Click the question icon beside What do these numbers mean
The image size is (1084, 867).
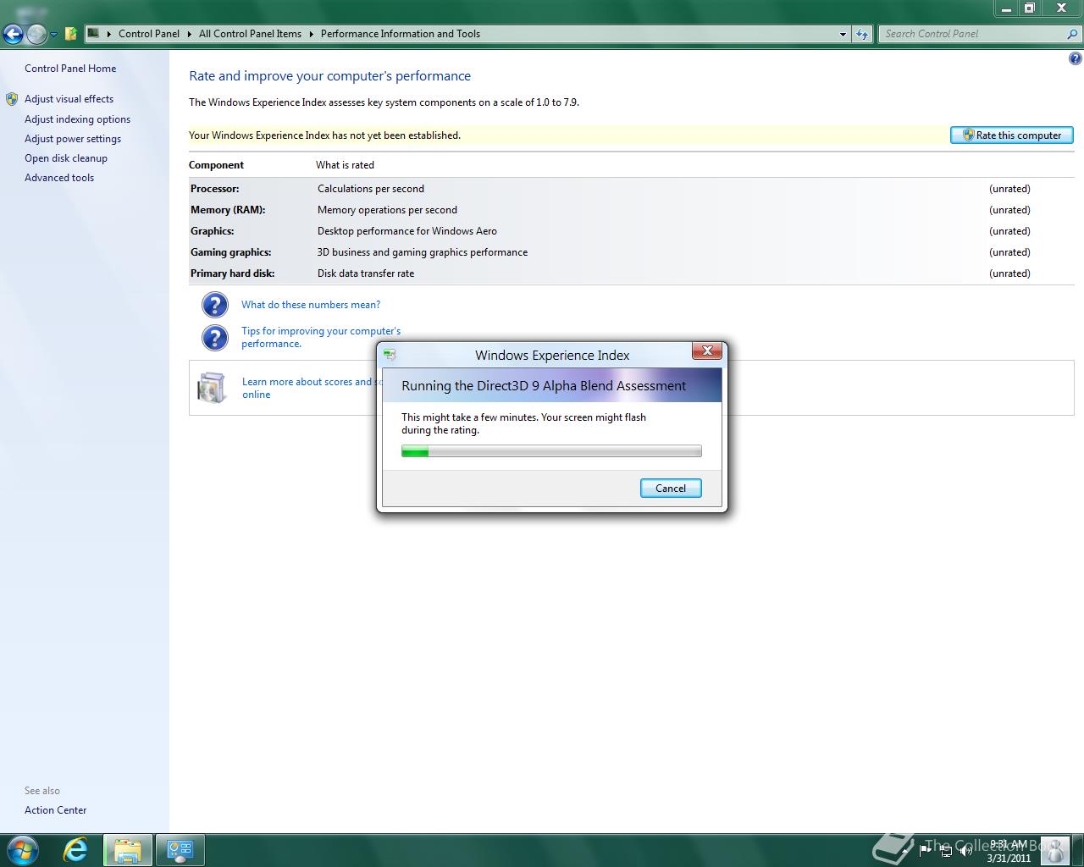[x=215, y=305]
